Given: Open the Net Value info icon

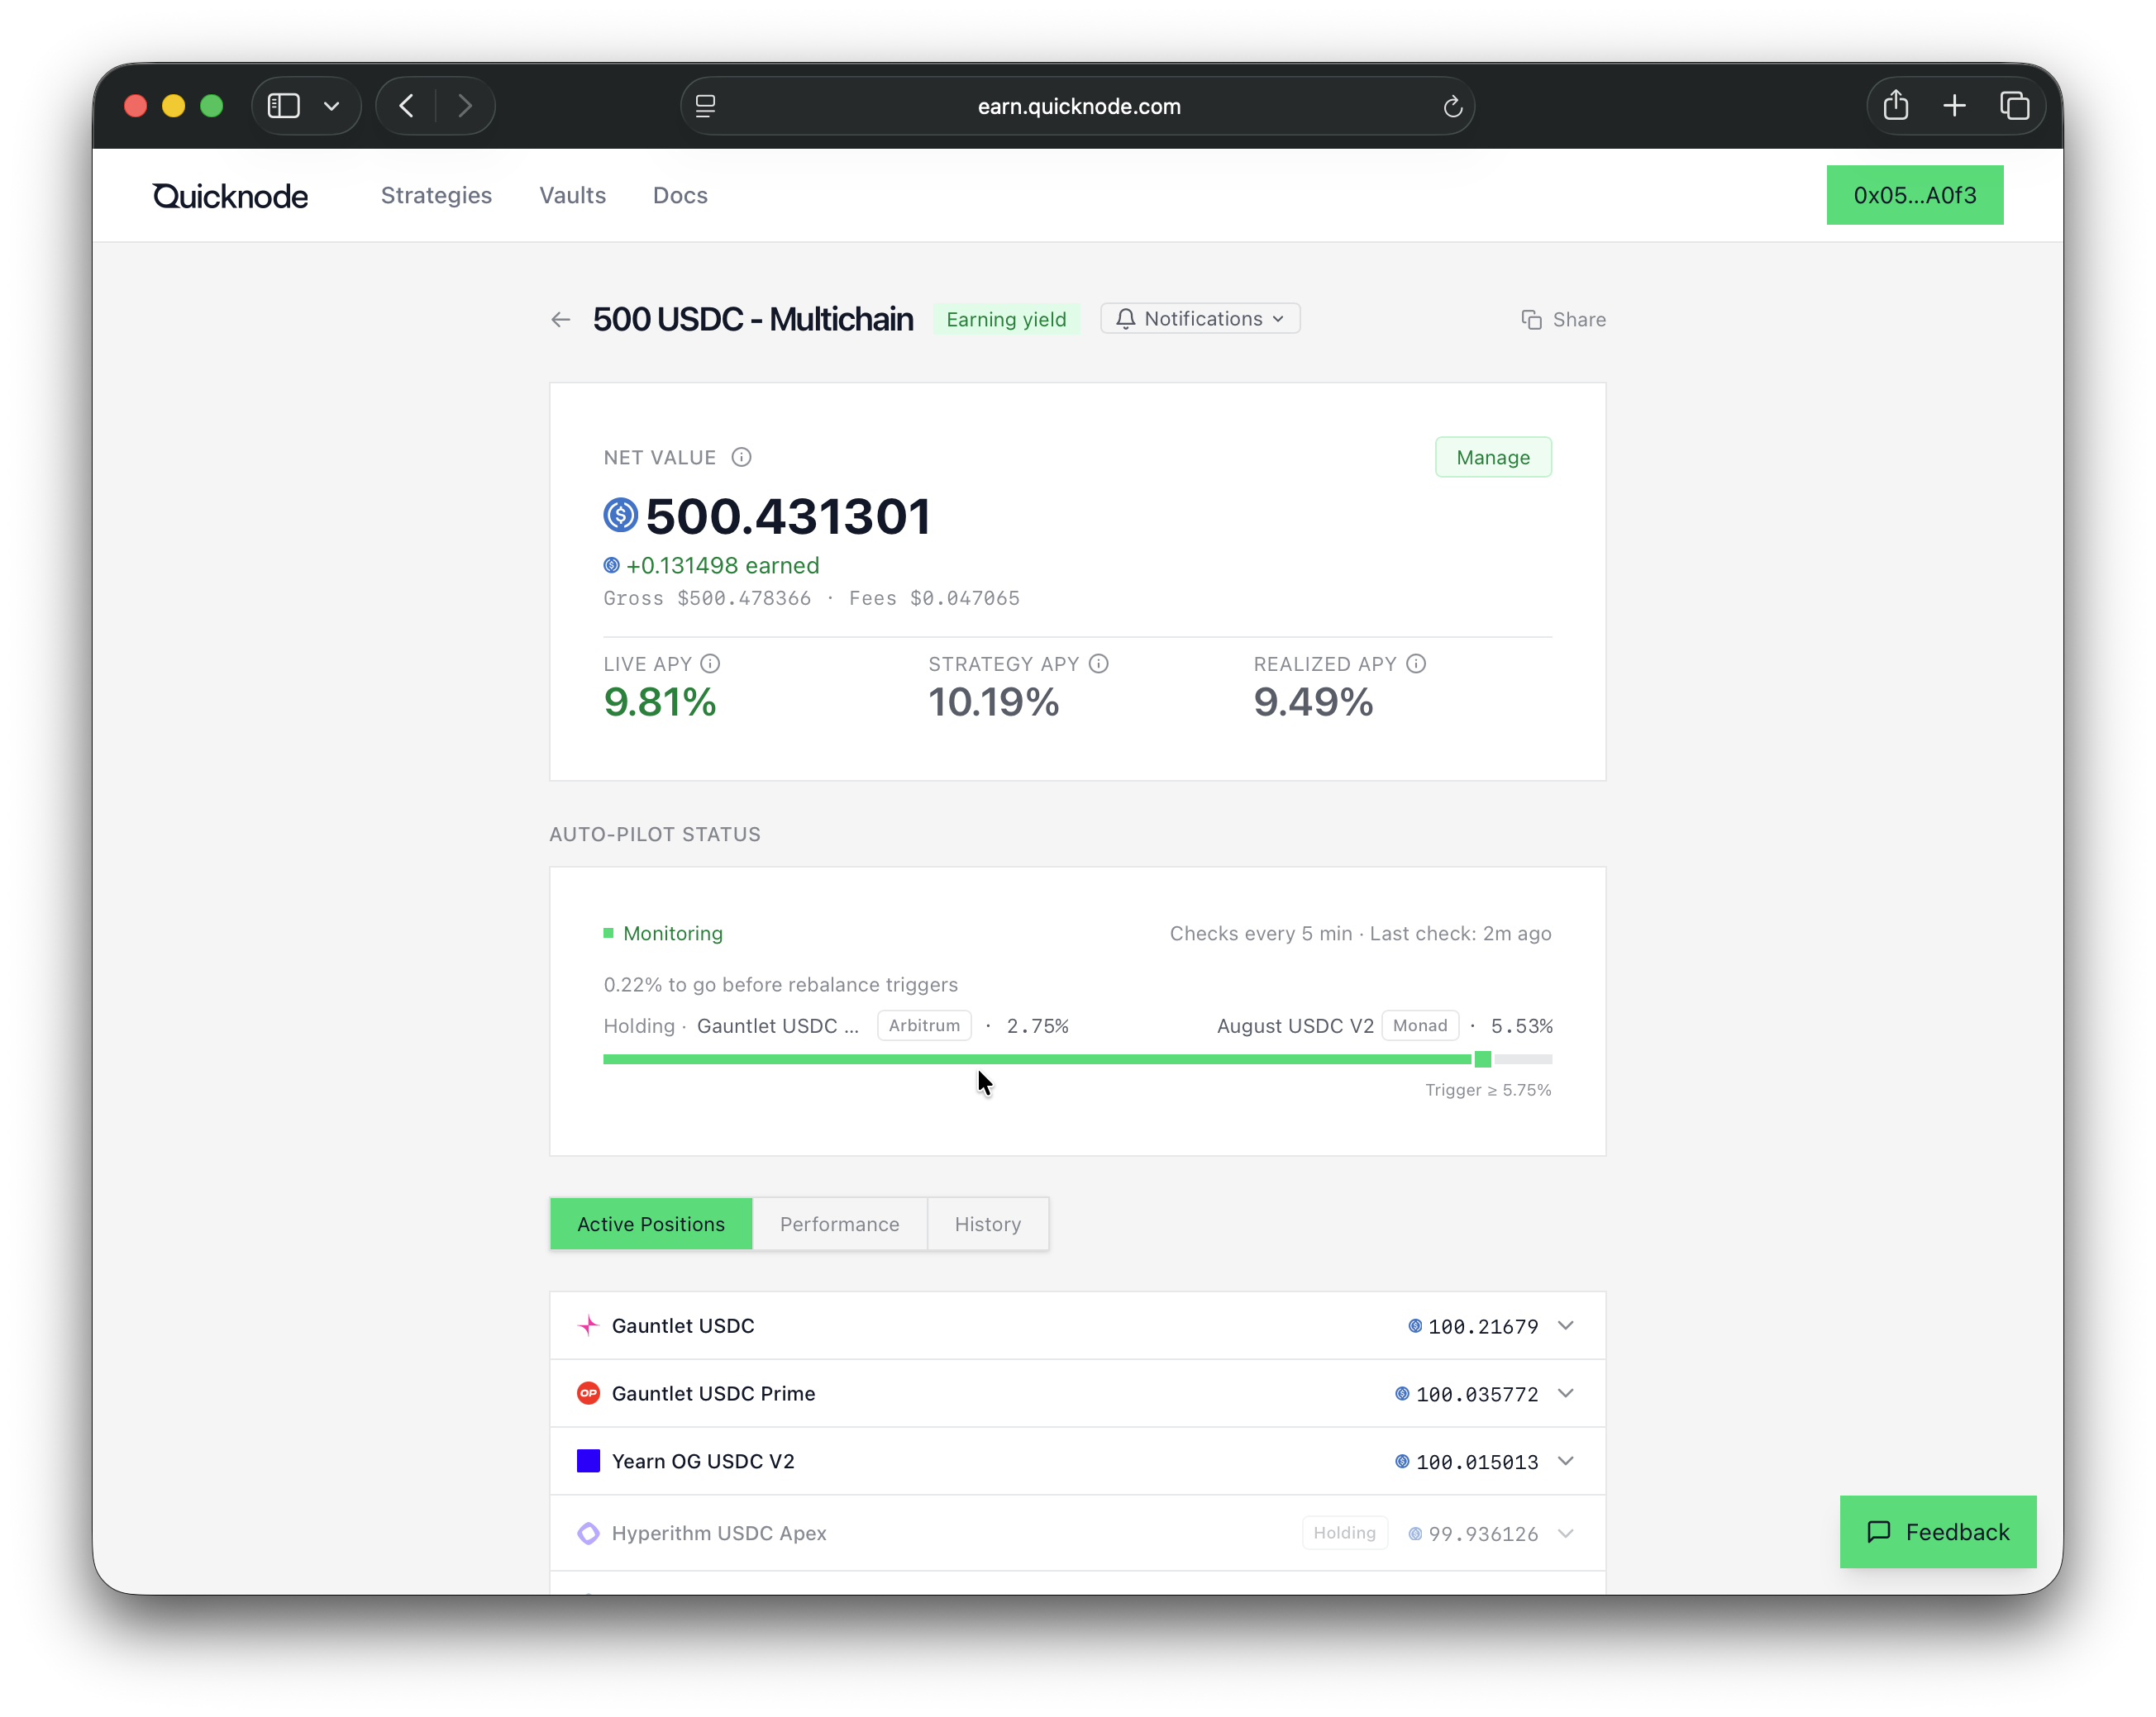Looking at the screenshot, I should click(741, 457).
